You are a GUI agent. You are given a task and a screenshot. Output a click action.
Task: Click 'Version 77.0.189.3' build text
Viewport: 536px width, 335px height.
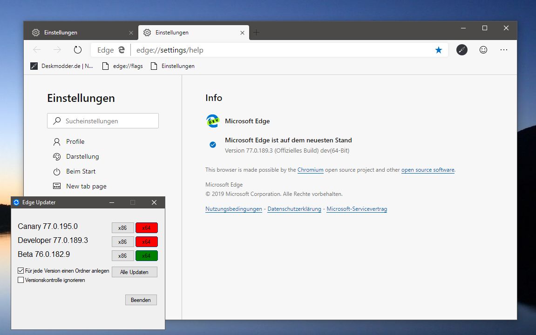287,151
